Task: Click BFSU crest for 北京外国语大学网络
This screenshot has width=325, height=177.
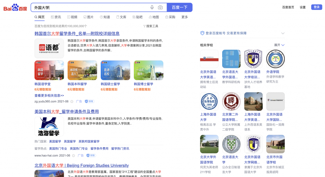Action: [x=253, y=144]
